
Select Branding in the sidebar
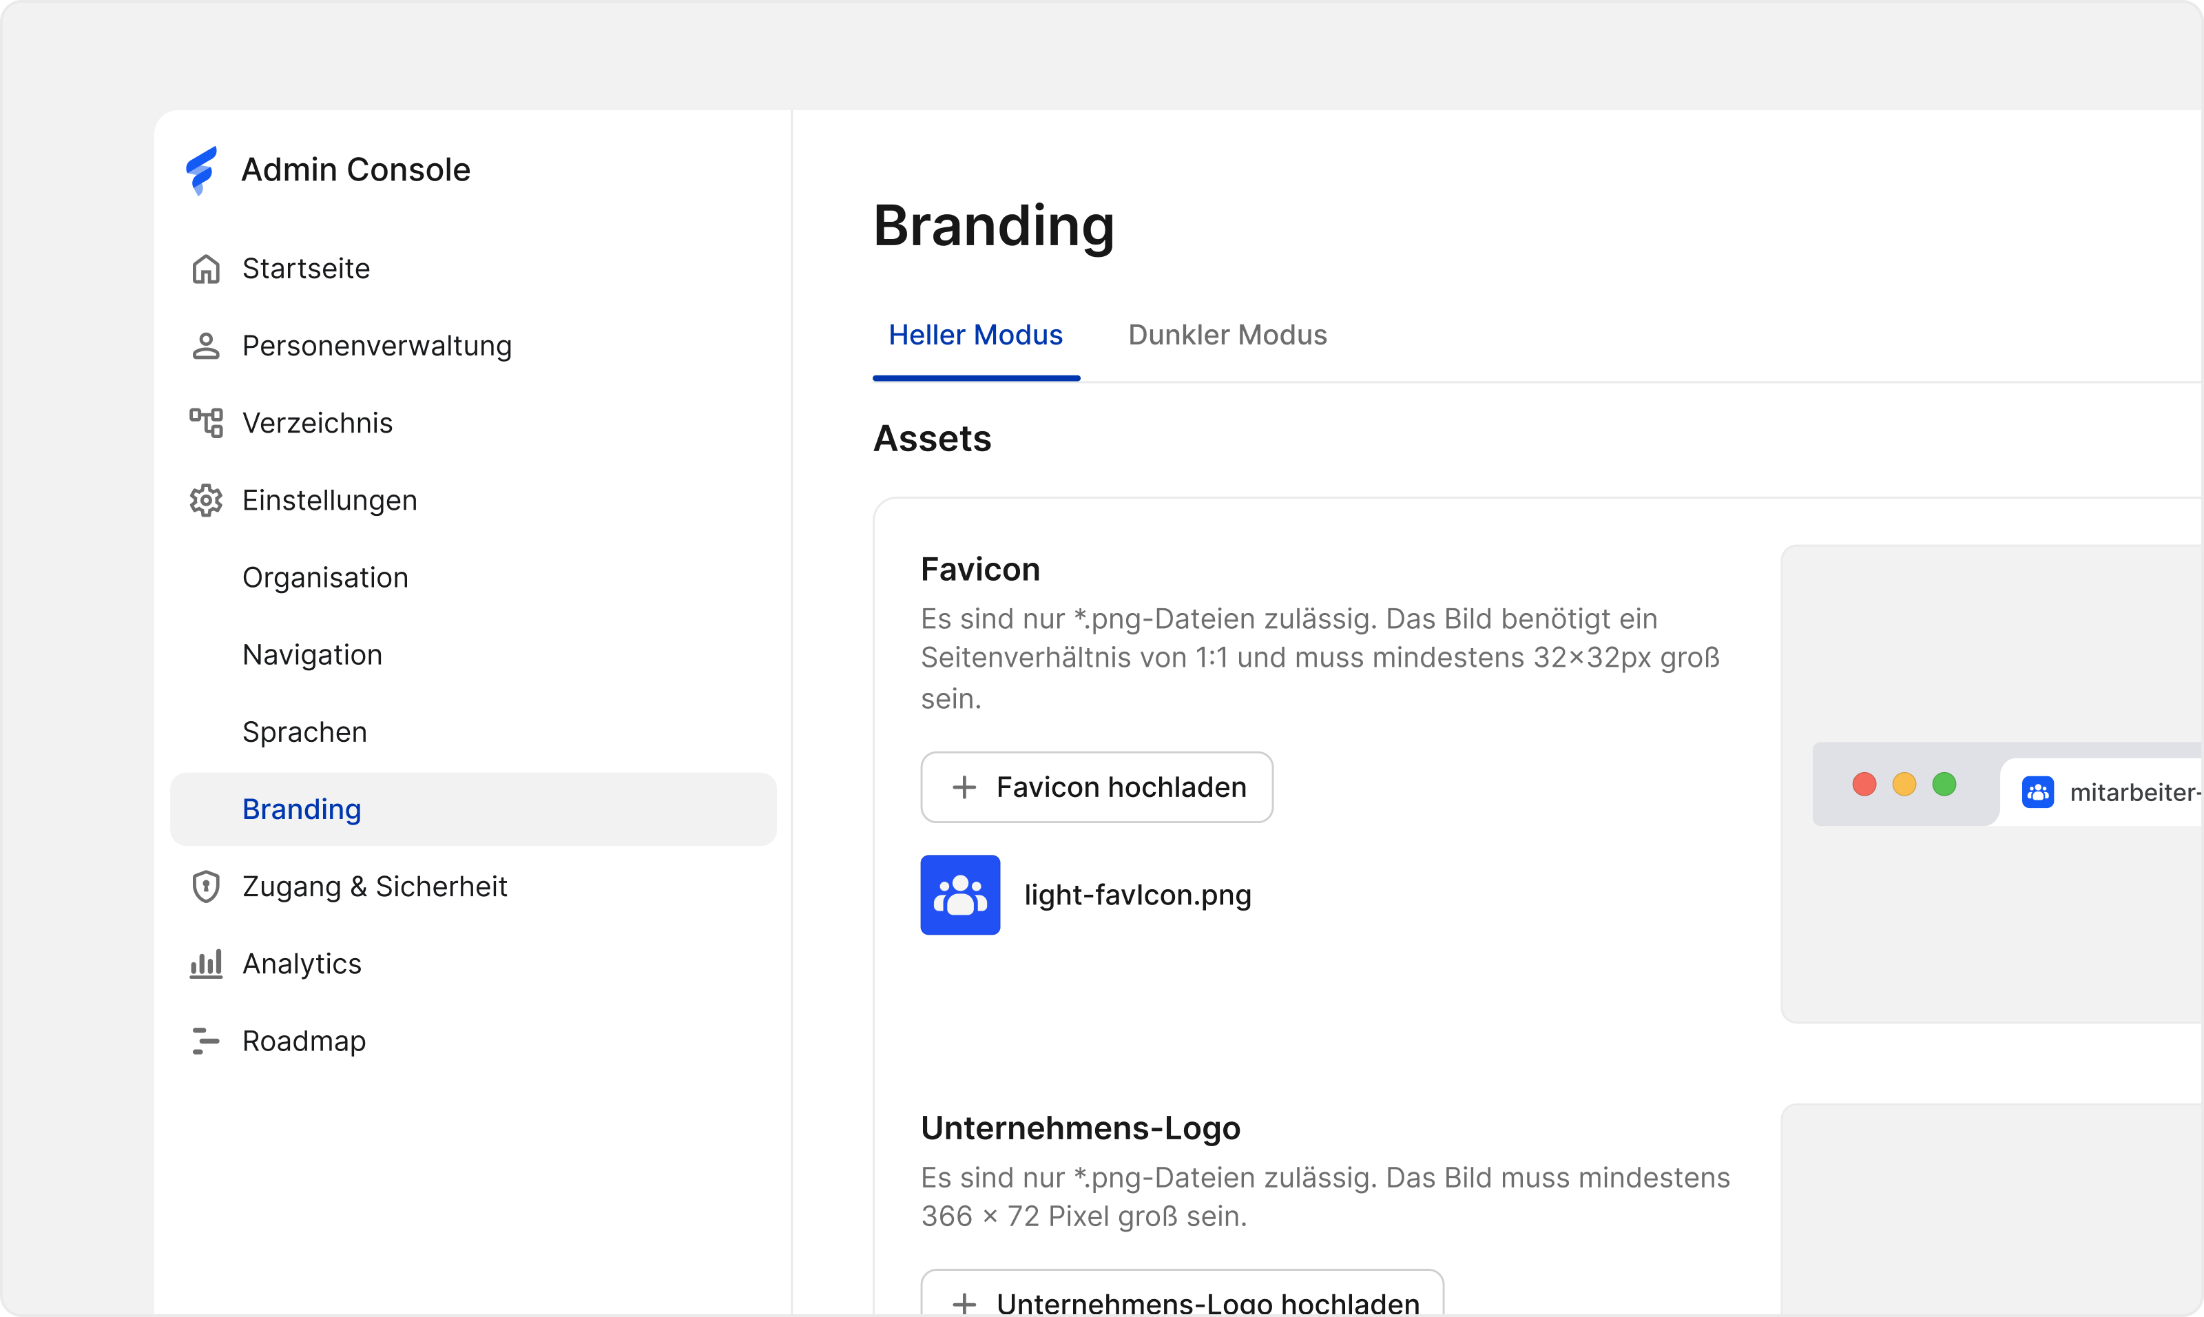[x=474, y=809]
